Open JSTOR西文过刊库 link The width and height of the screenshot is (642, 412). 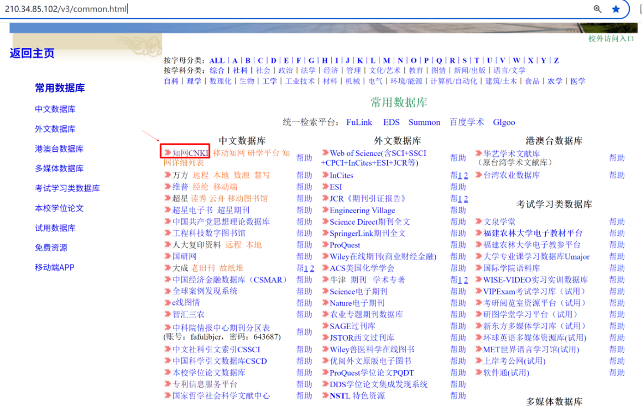pyautogui.click(x=362, y=338)
